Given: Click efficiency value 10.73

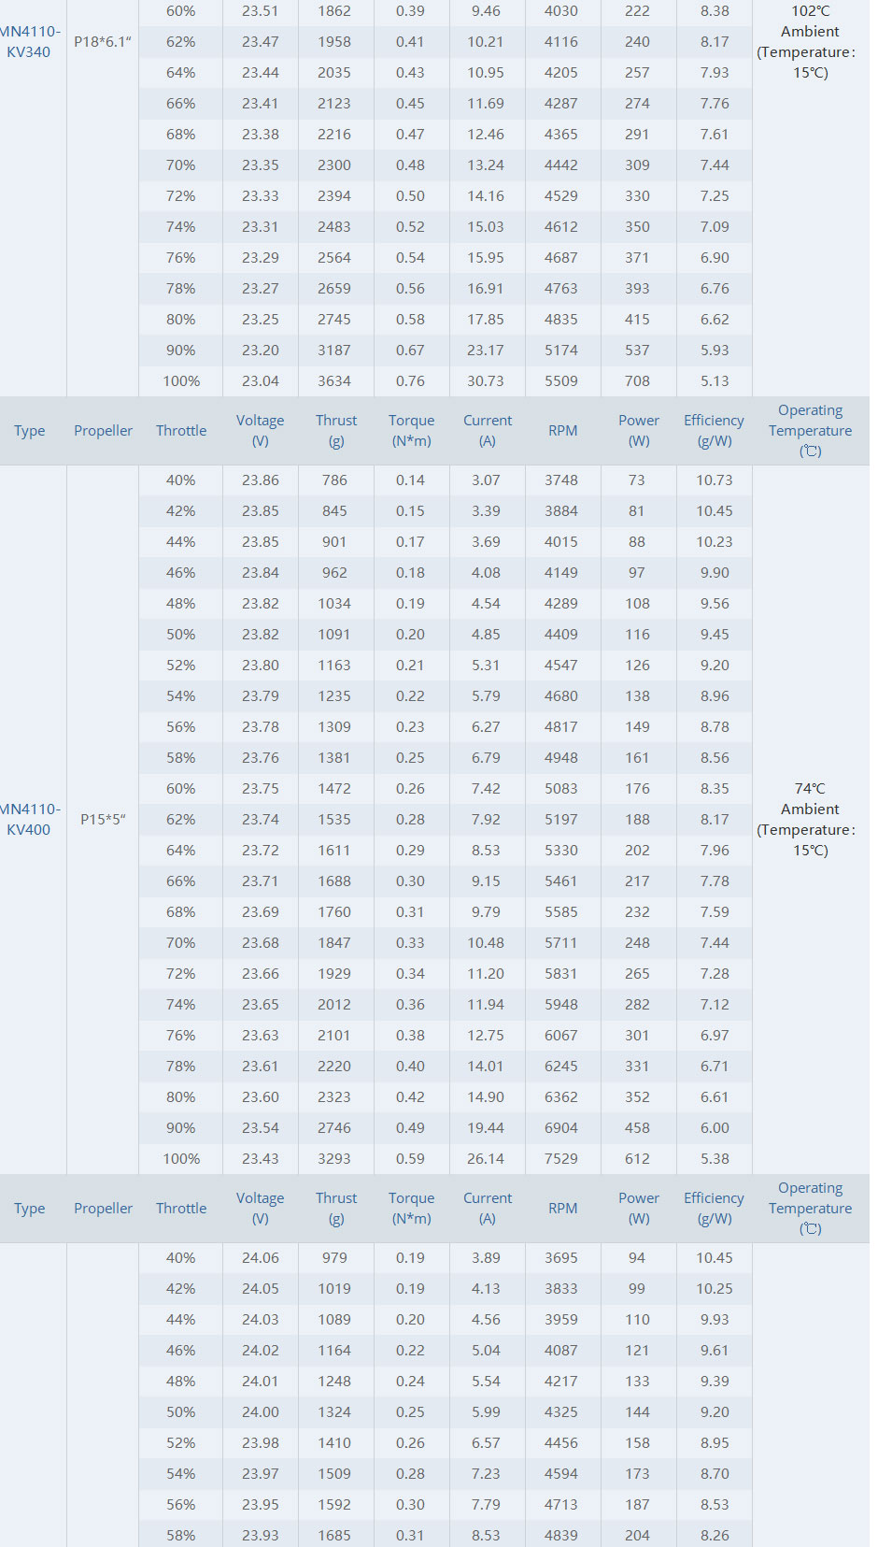Looking at the screenshot, I should pyautogui.click(x=715, y=480).
